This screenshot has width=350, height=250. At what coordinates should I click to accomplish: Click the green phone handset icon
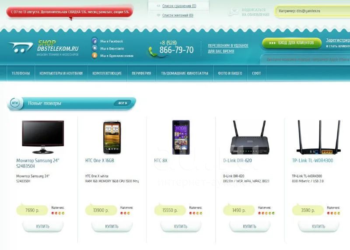(153, 52)
